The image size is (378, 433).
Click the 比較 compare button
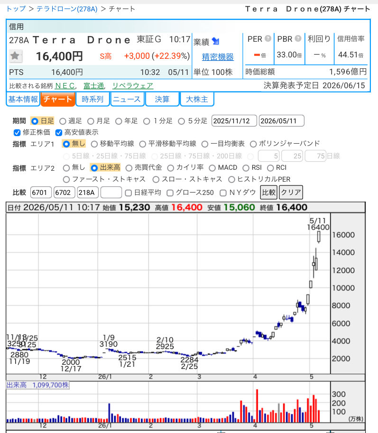pos(269,192)
